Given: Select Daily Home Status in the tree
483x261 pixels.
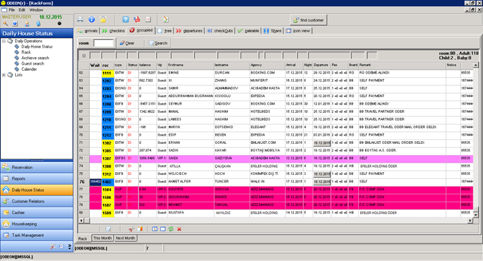Looking at the screenshot, I should [x=37, y=46].
